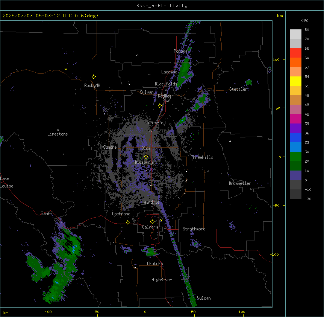The width and height of the screenshot is (324, 317).
Task: Click the RedDeer city label
Action: pos(165,96)
